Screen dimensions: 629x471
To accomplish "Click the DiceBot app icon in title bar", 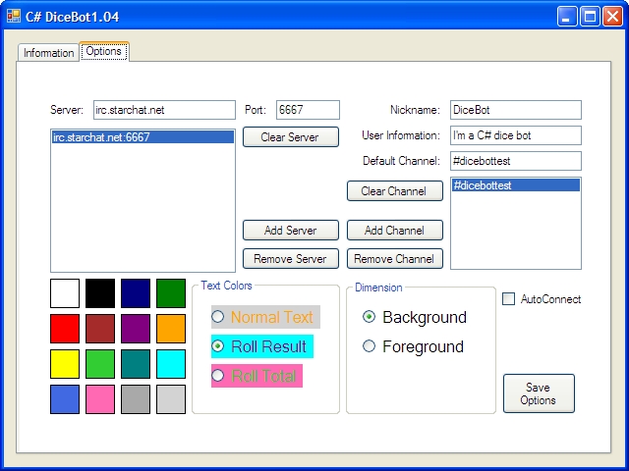I will (x=14, y=15).
